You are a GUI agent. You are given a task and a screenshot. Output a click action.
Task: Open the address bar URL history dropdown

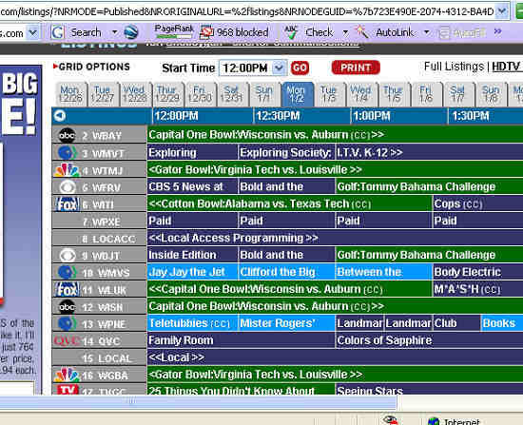[x=502, y=11]
